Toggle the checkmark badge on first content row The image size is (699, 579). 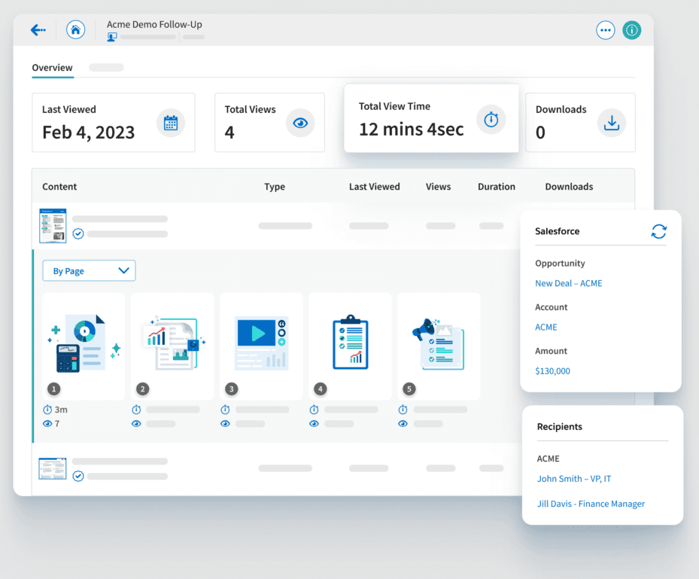tap(78, 234)
